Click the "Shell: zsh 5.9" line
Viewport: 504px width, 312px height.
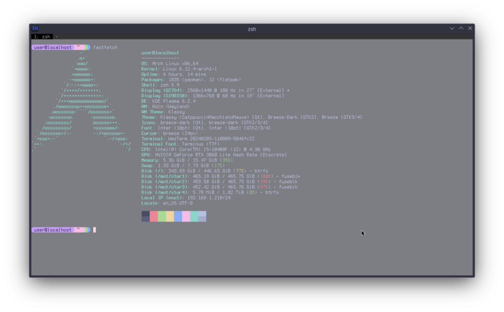(160, 85)
